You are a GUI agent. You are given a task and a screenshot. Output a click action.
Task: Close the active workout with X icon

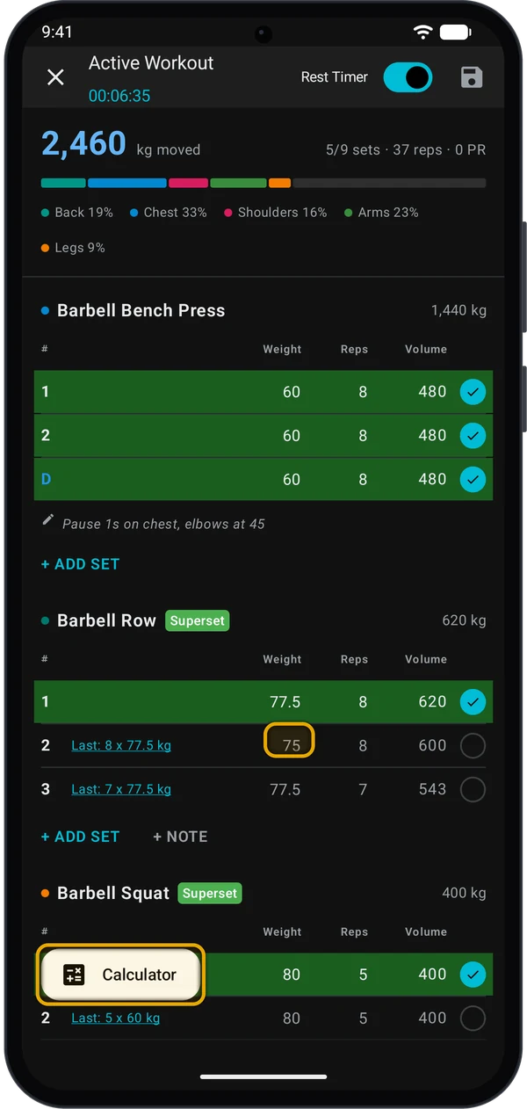55,77
